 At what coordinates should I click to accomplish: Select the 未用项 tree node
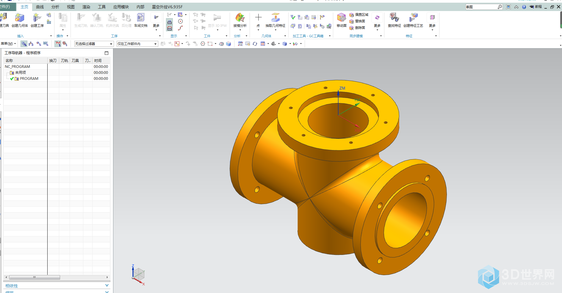tap(21, 73)
